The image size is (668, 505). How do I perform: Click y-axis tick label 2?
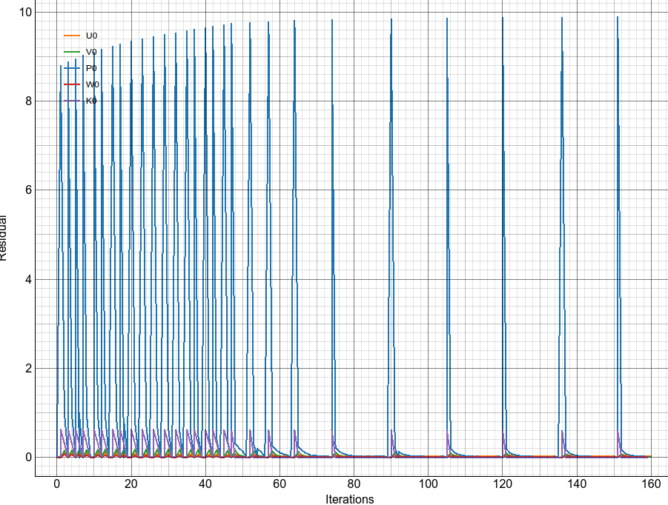point(27,369)
